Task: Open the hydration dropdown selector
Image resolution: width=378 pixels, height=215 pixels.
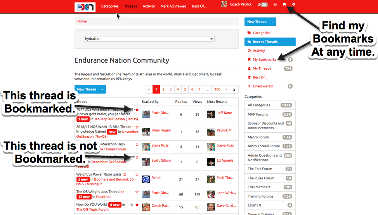Action: coord(149,39)
